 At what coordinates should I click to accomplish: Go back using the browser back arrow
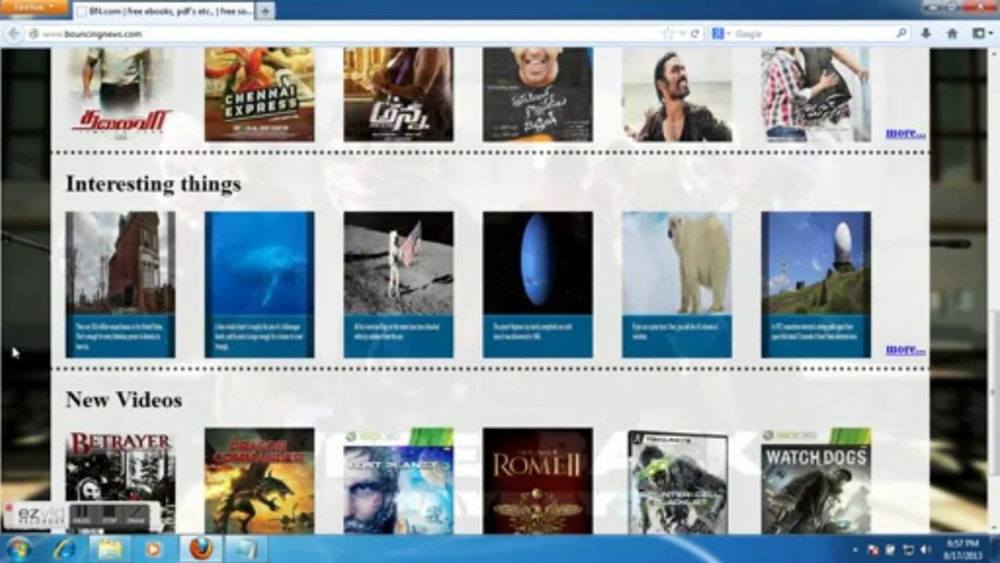tap(13, 34)
